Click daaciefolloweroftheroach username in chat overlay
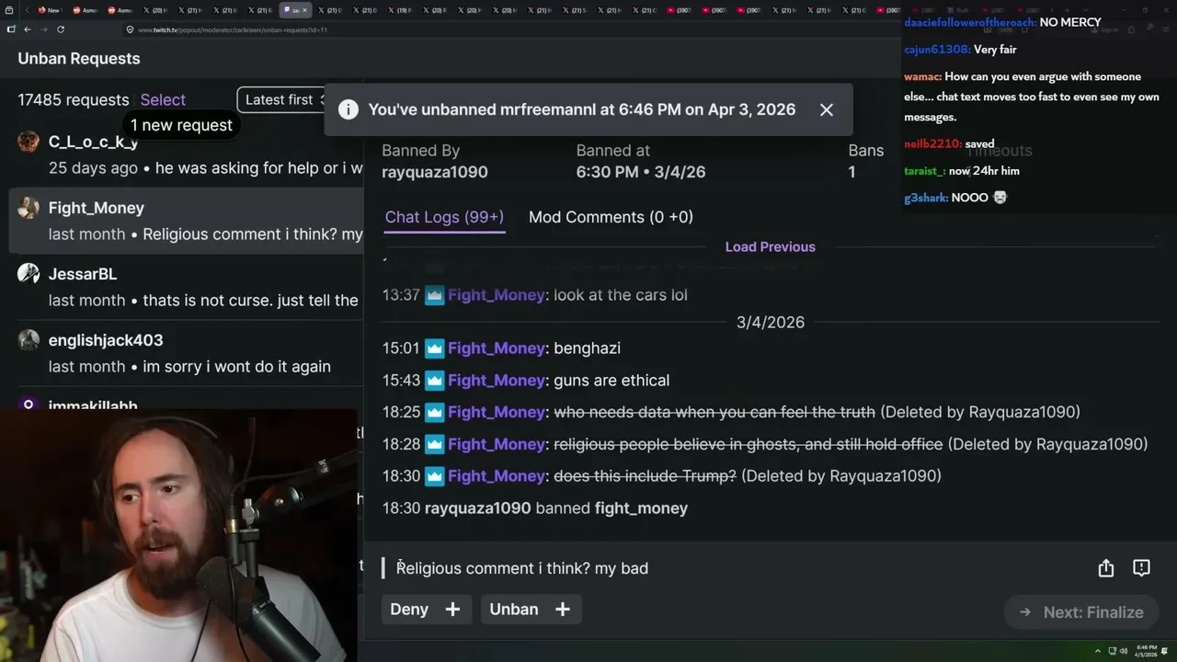This screenshot has height=662, width=1177. 970,22
